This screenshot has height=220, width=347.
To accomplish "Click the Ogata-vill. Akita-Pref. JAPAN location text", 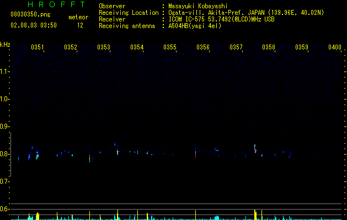I will pos(246,13).
